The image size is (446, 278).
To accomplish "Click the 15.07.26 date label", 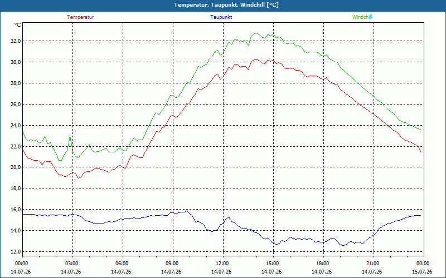I will tap(422, 272).
